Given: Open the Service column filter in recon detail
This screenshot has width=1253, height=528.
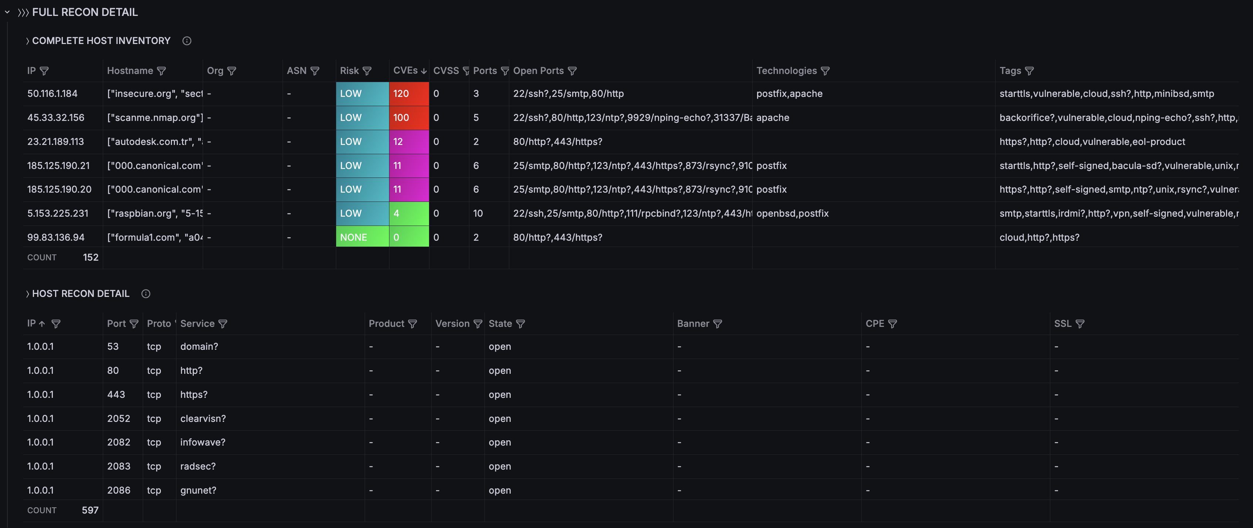Looking at the screenshot, I should (223, 324).
